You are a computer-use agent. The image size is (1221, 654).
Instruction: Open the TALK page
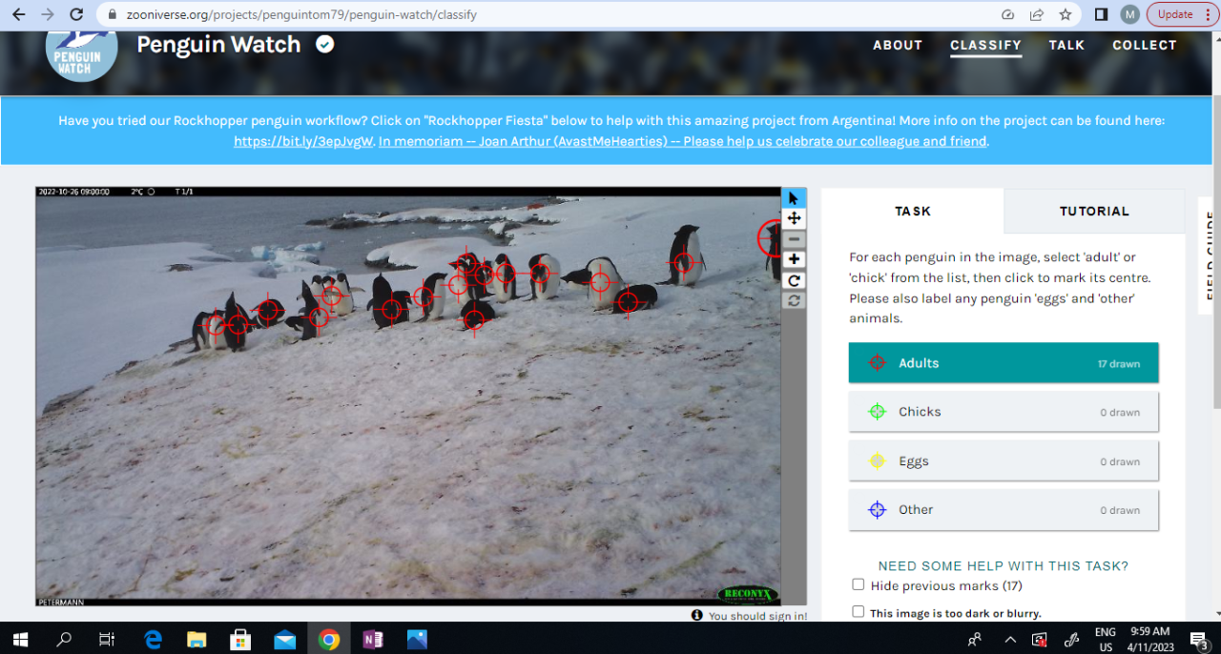point(1066,45)
